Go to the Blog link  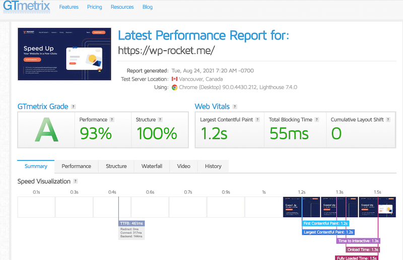pyautogui.click(x=148, y=7)
